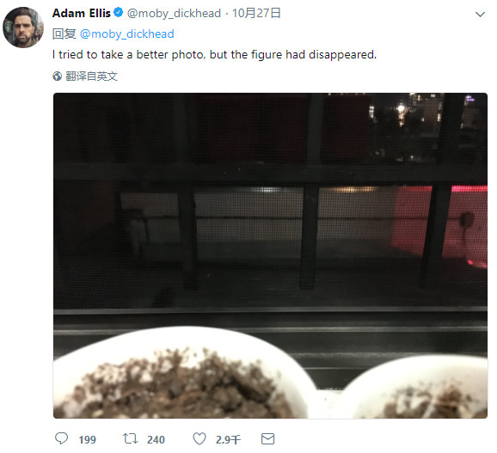497x453 pixels.
Task: Open the tweet options chevron menu
Action: pyautogui.click(x=480, y=15)
